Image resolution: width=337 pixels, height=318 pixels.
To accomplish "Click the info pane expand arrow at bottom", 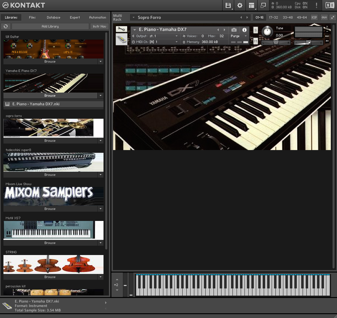I will coord(106,303).
